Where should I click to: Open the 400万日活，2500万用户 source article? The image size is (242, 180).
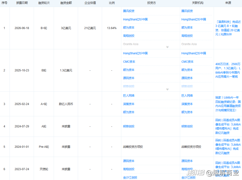[228, 70]
